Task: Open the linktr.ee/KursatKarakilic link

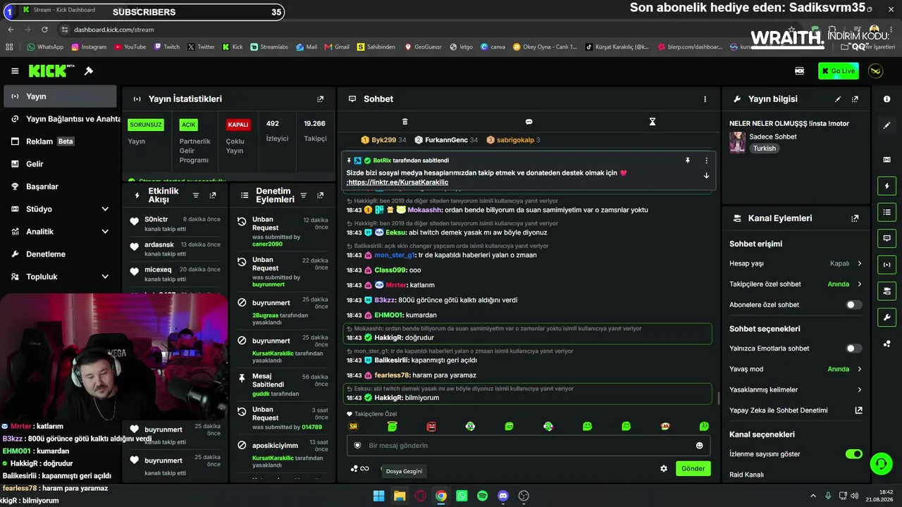Action: (398, 182)
